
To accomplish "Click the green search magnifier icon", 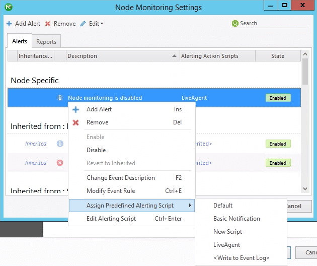I will pyautogui.click(x=235, y=24).
